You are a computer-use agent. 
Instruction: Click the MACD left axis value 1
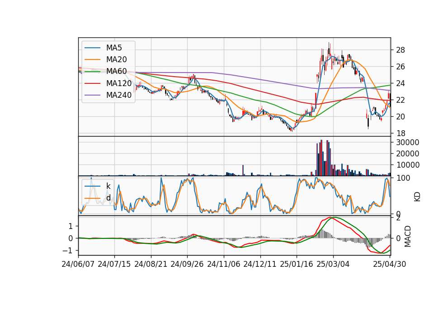tap(71, 227)
